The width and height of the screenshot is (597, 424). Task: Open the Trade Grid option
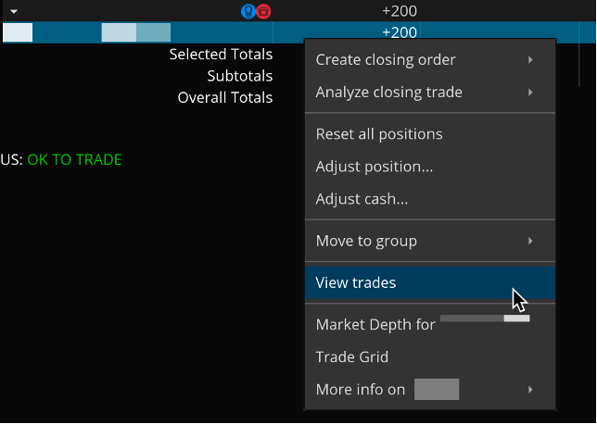point(352,357)
